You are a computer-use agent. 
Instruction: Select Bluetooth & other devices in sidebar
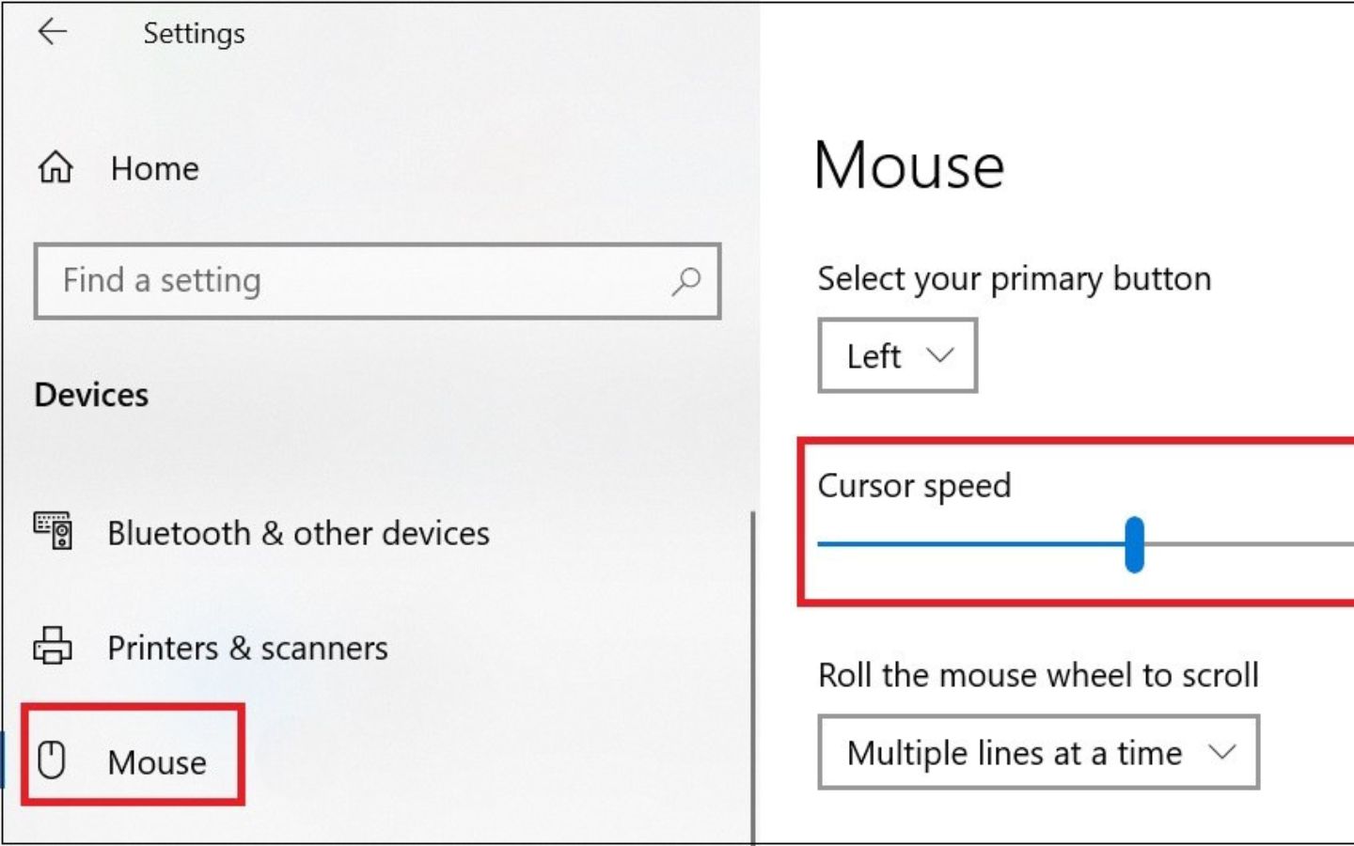[298, 533]
